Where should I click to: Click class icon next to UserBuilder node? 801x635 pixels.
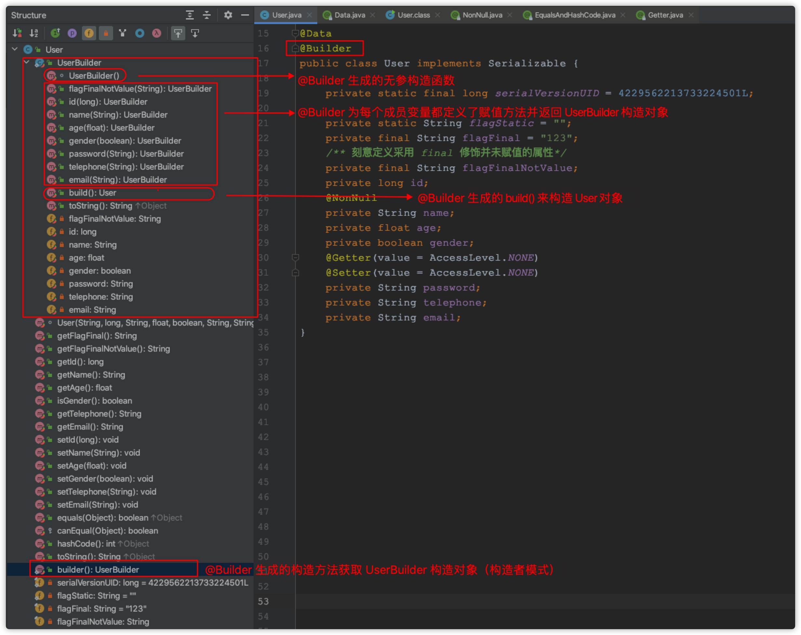[40, 63]
